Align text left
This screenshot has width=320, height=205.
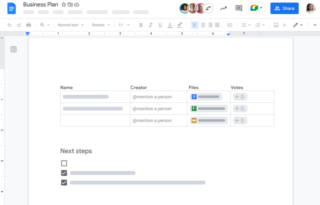click(x=195, y=25)
